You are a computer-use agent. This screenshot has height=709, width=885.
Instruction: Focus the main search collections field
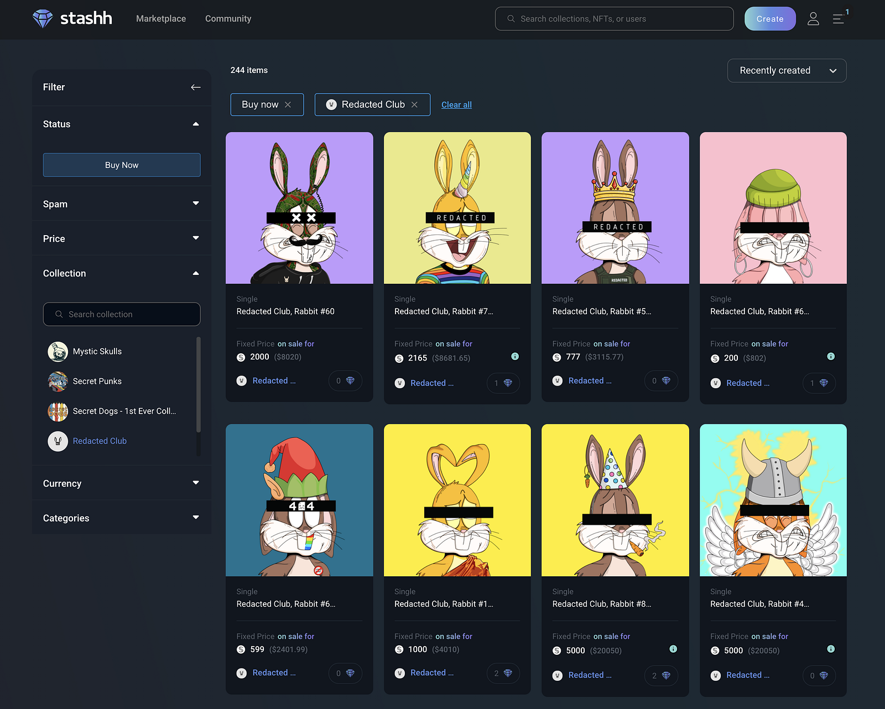coord(614,19)
